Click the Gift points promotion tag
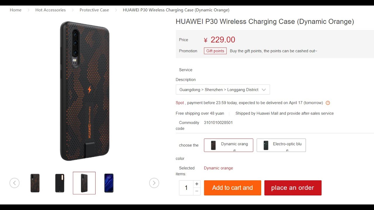 click(215, 51)
